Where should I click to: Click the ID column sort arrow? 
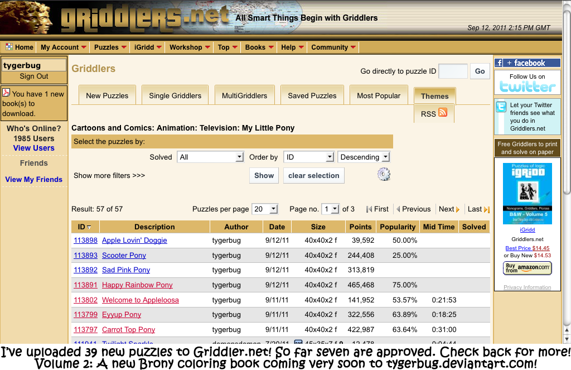[89, 227]
